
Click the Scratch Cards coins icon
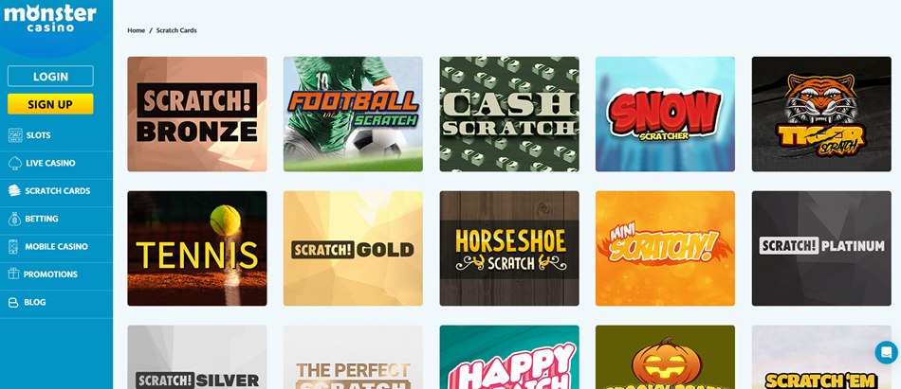coord(14,190)
